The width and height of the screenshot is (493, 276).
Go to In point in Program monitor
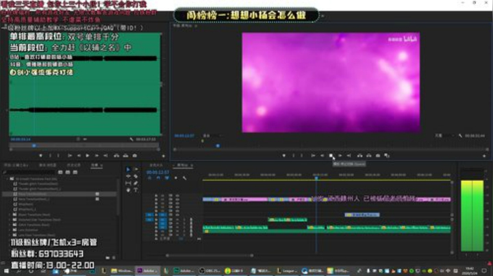(x=313, y=156)
